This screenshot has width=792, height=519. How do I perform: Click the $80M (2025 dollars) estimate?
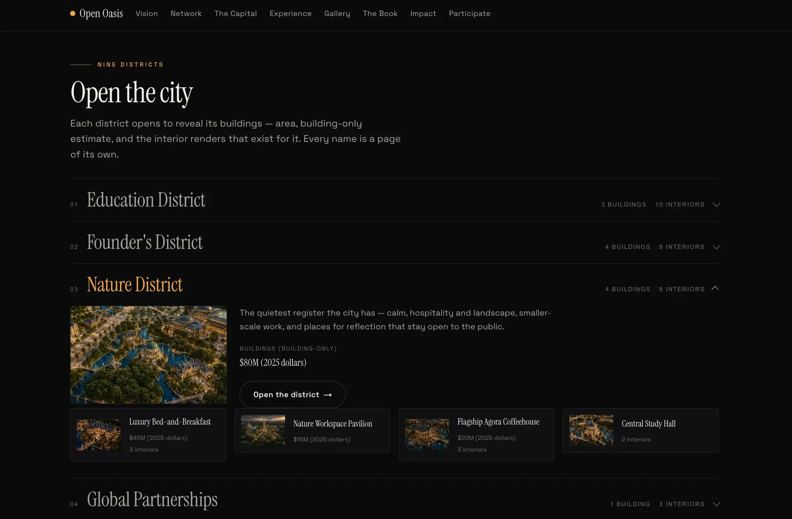(273, 363)
